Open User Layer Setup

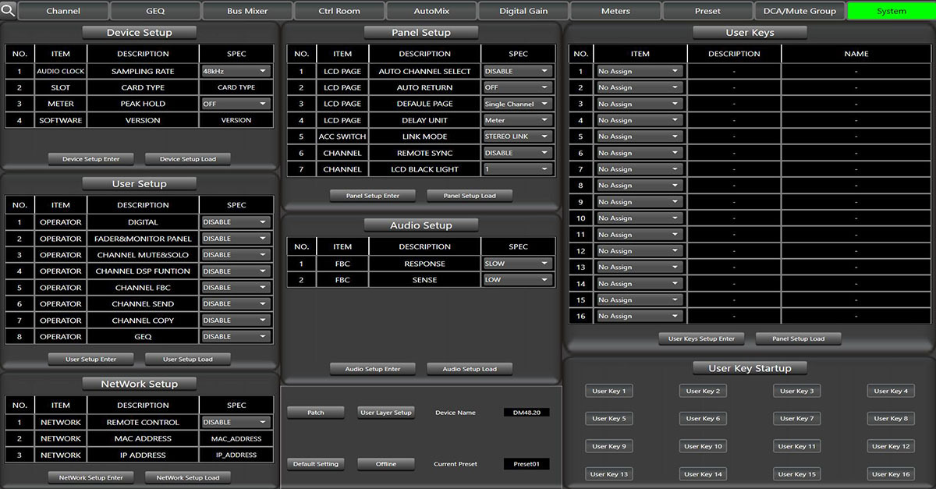(x=385, y=413)
